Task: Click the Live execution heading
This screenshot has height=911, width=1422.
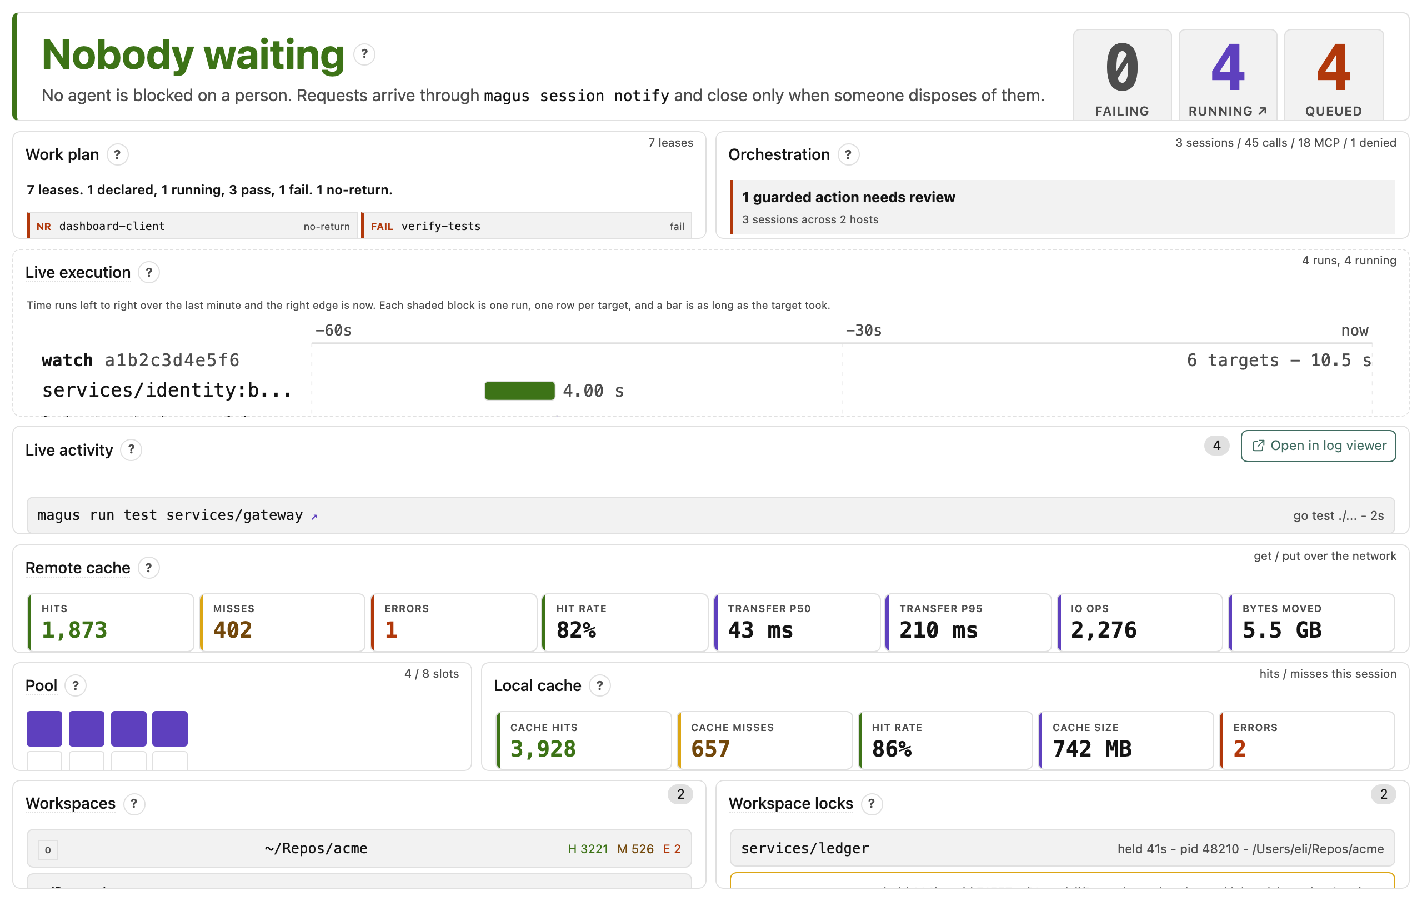Action: point(78,273)
